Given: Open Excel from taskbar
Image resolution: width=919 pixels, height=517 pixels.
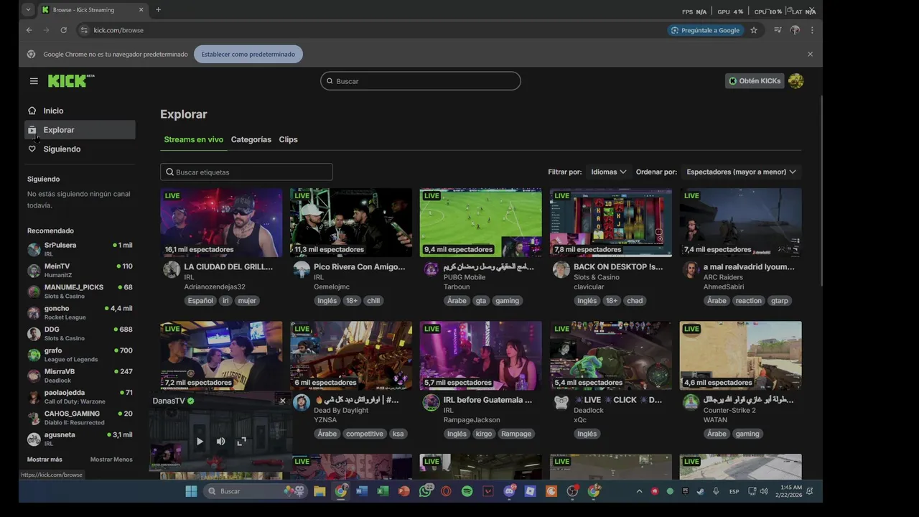Looking at the screenshot, I should click(x=383, y=491).
